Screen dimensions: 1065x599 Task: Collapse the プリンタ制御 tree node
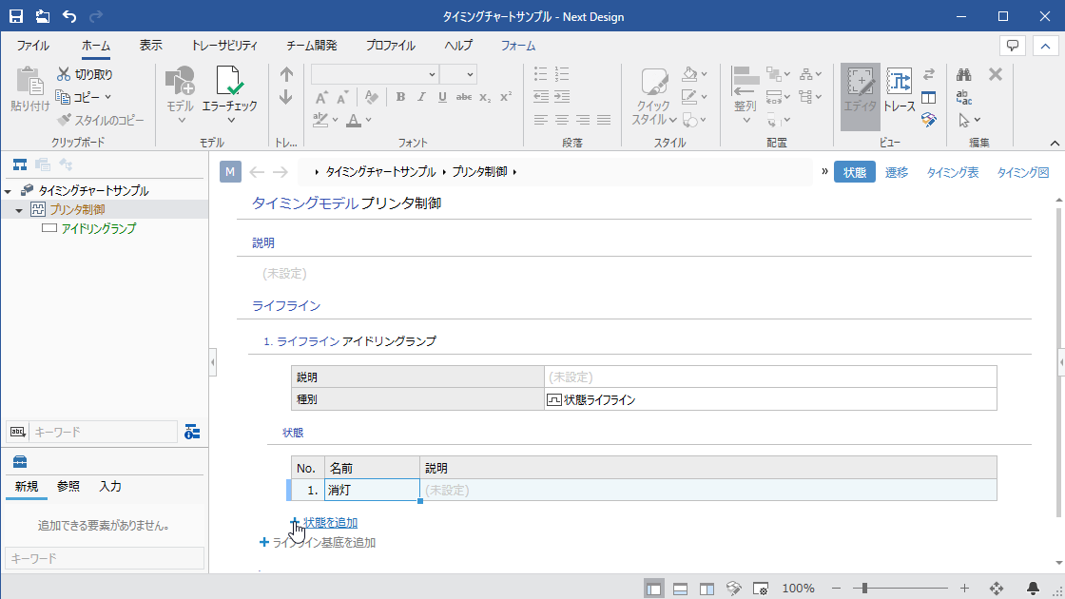(x=19, y=210)
